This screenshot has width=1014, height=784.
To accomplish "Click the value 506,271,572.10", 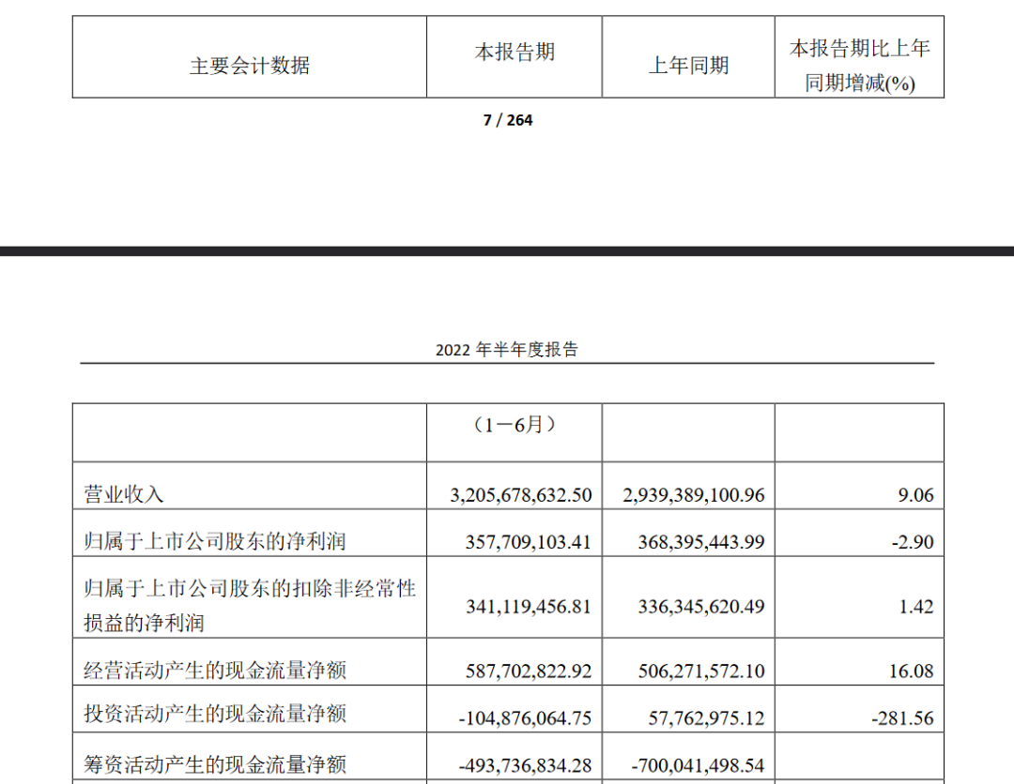I will [x=701, y=671].
